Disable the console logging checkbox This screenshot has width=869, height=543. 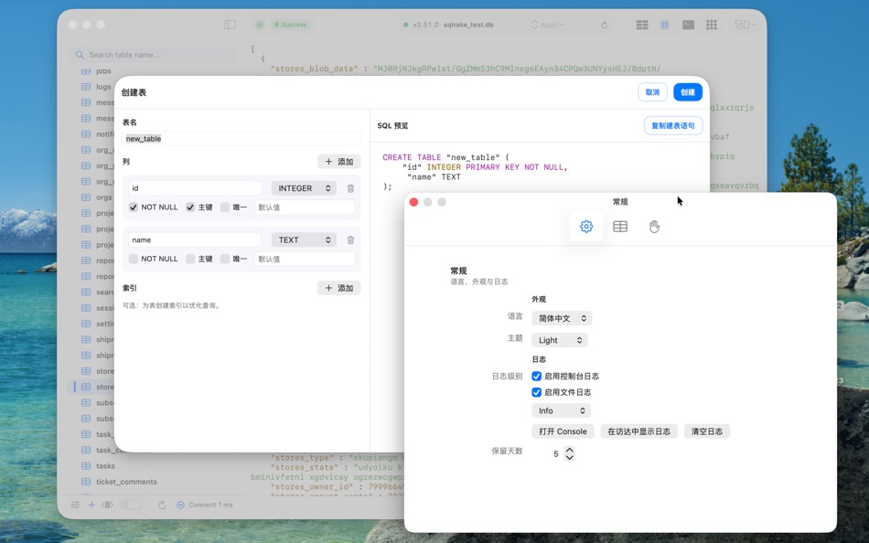point(536,377)
